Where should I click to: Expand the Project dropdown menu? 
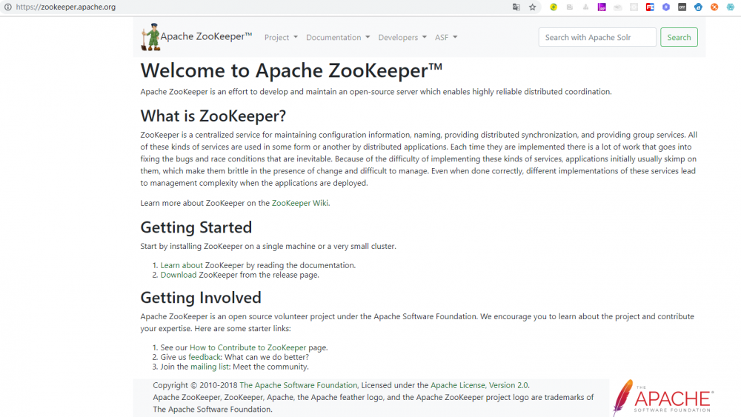click(281, 37)
